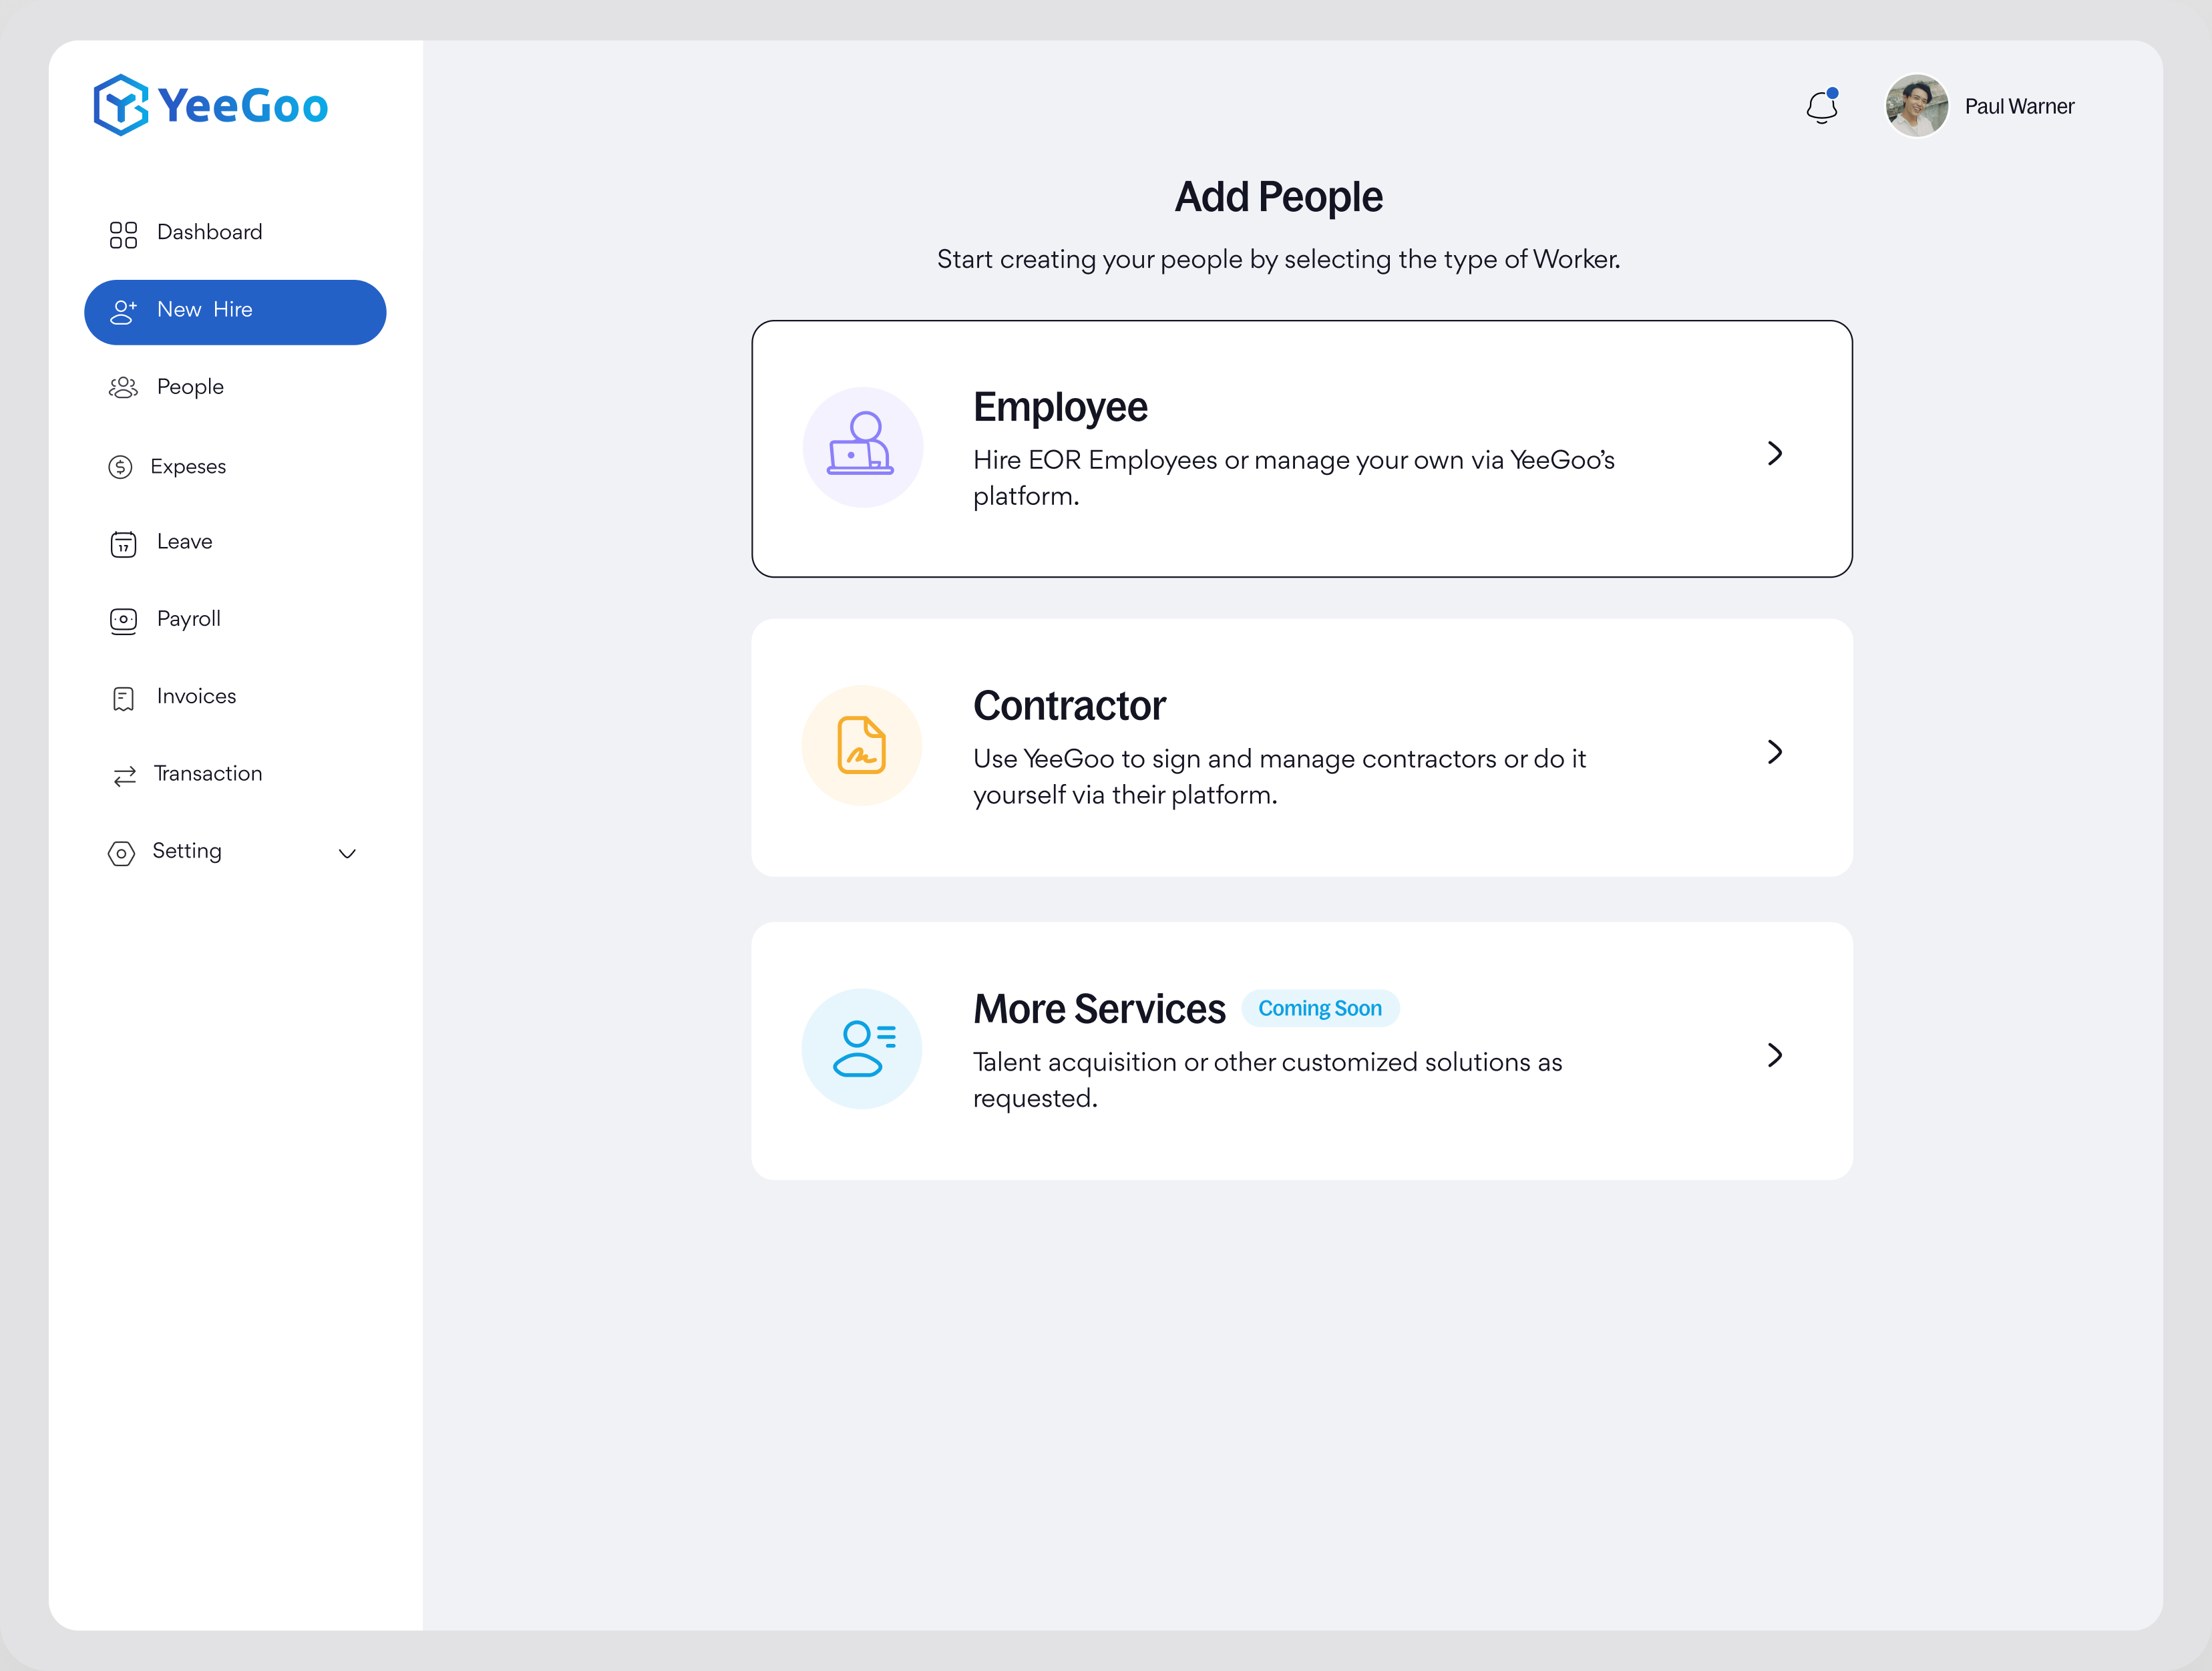Click Paul Warner's profile avatar
Image resolution: width=2212 pixels, height=1671 pixels.
click(1916, 106)
